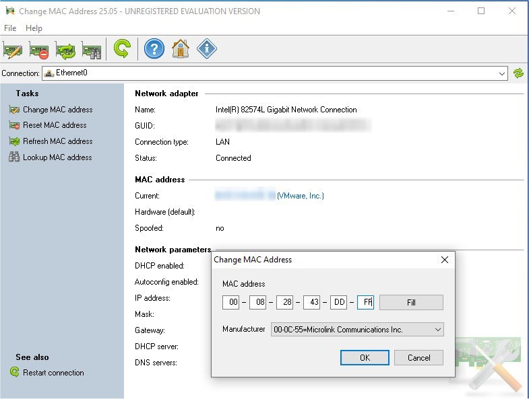This screenshot has height=399, width=529.
Task: Open Help with the blue question mark icon
Action: pos(154,49)
